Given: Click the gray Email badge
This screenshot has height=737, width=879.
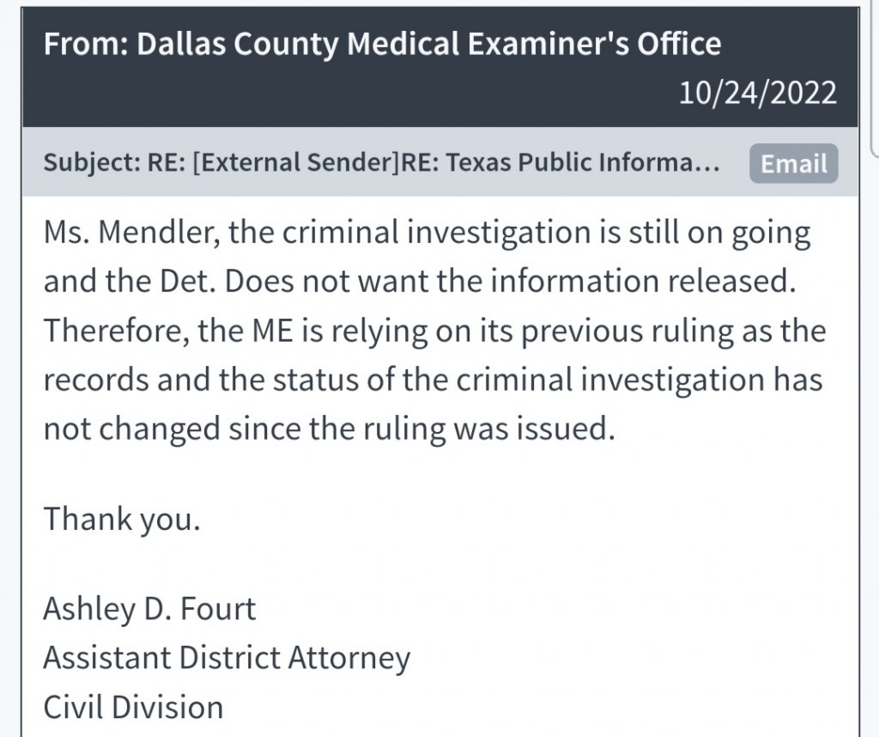Looking at the screenshot, I should [793, 163].
